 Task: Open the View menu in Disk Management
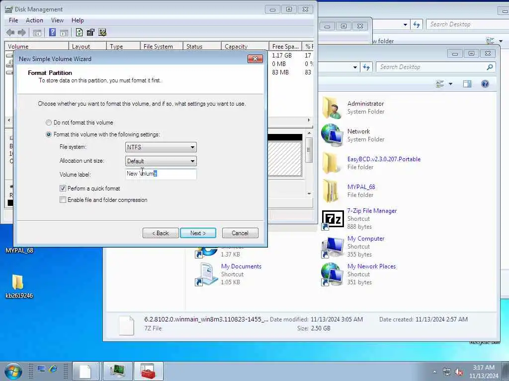pos(57,20)
